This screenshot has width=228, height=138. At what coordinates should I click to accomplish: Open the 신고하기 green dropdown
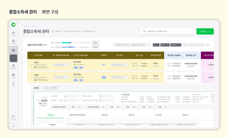[205, 31]
